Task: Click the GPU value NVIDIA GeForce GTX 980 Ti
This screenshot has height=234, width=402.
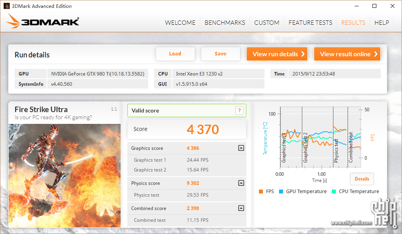Action: (x=98, y=74)
